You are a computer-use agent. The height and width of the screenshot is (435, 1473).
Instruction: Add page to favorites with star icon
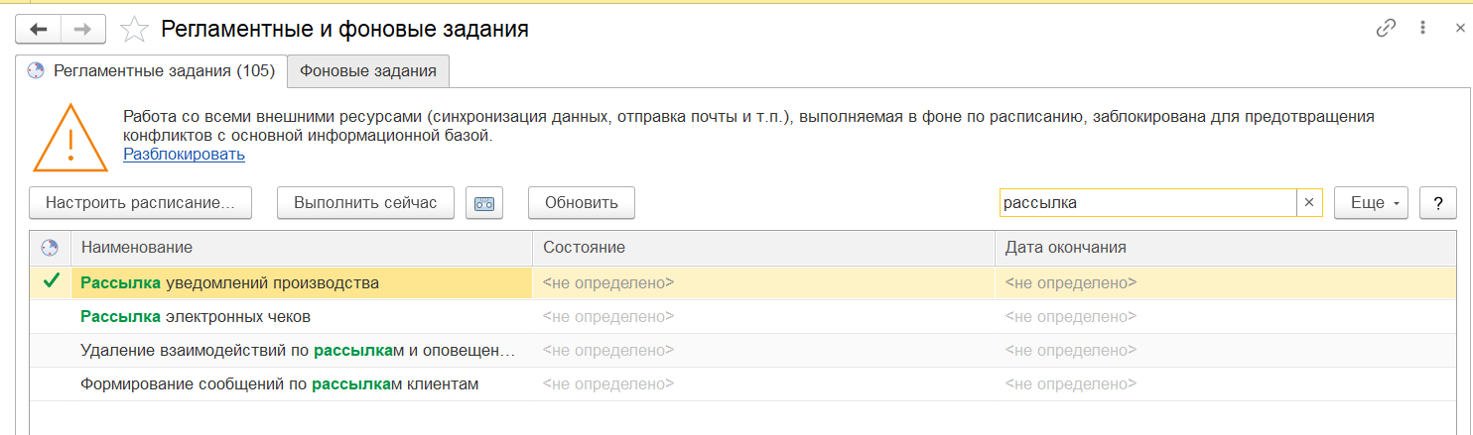(x=133, y=30)
